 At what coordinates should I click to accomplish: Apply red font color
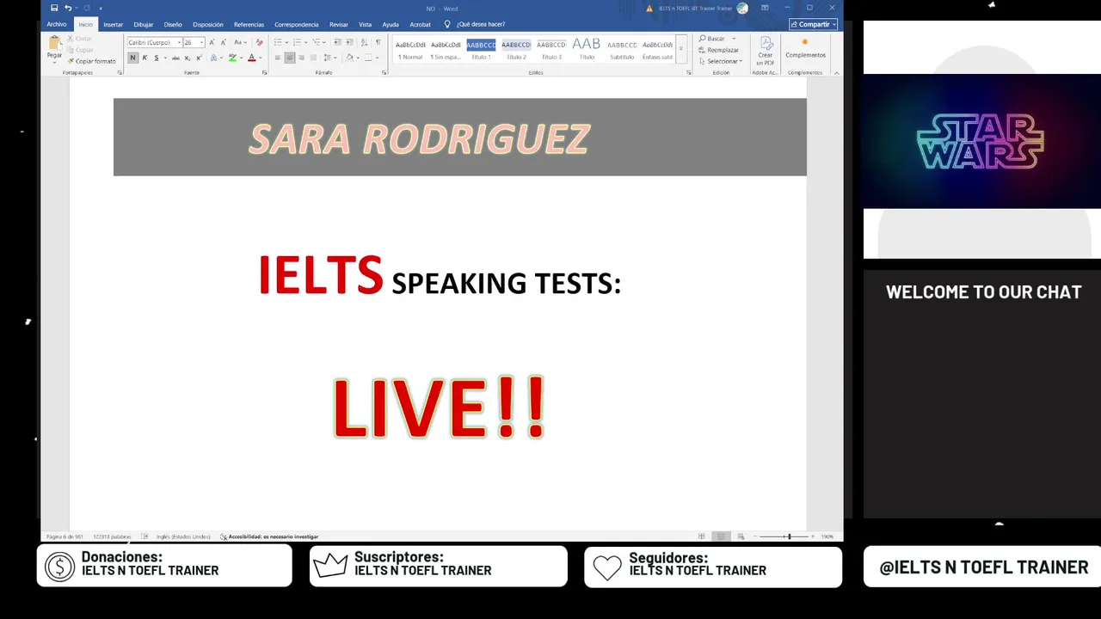pos(251,58)
